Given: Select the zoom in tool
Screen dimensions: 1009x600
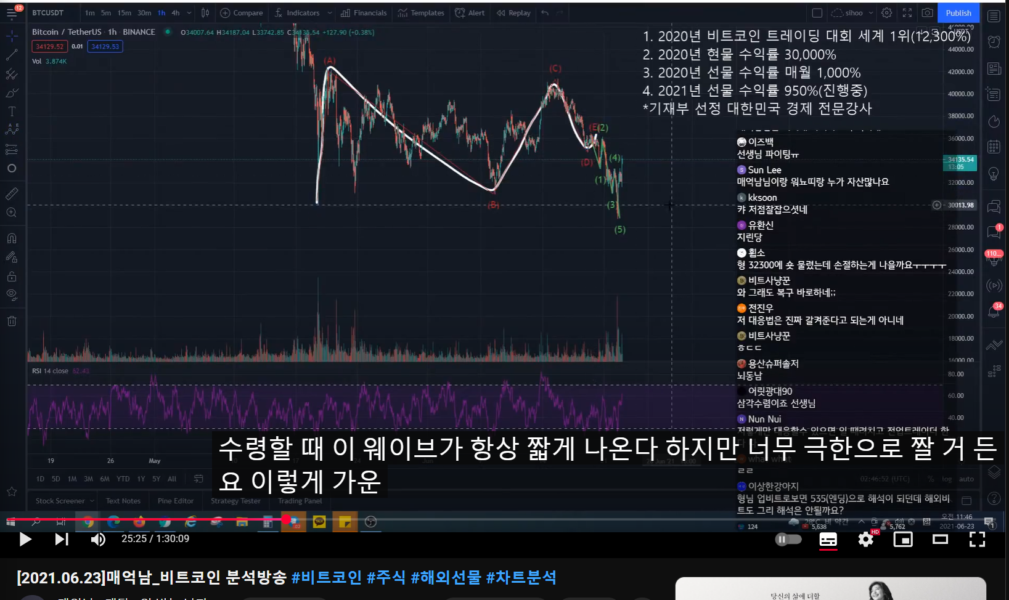Looking at the screenshot, I should click(12, 213).
